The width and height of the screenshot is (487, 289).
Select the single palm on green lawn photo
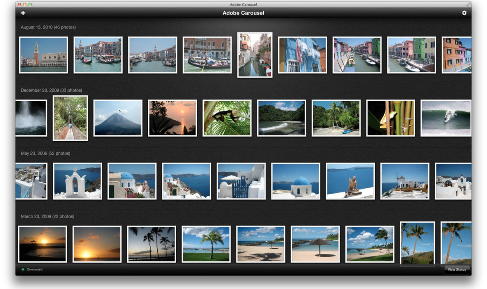click(x=206, y=244)
